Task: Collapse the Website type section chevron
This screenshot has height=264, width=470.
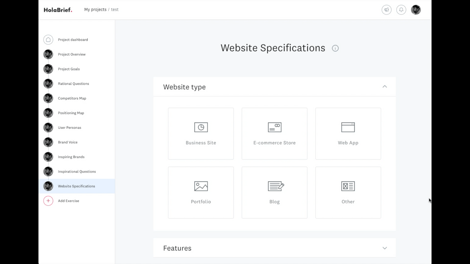Action: 385,87
